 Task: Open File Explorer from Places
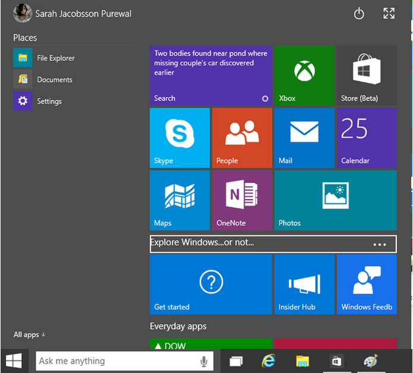(44, 58)
